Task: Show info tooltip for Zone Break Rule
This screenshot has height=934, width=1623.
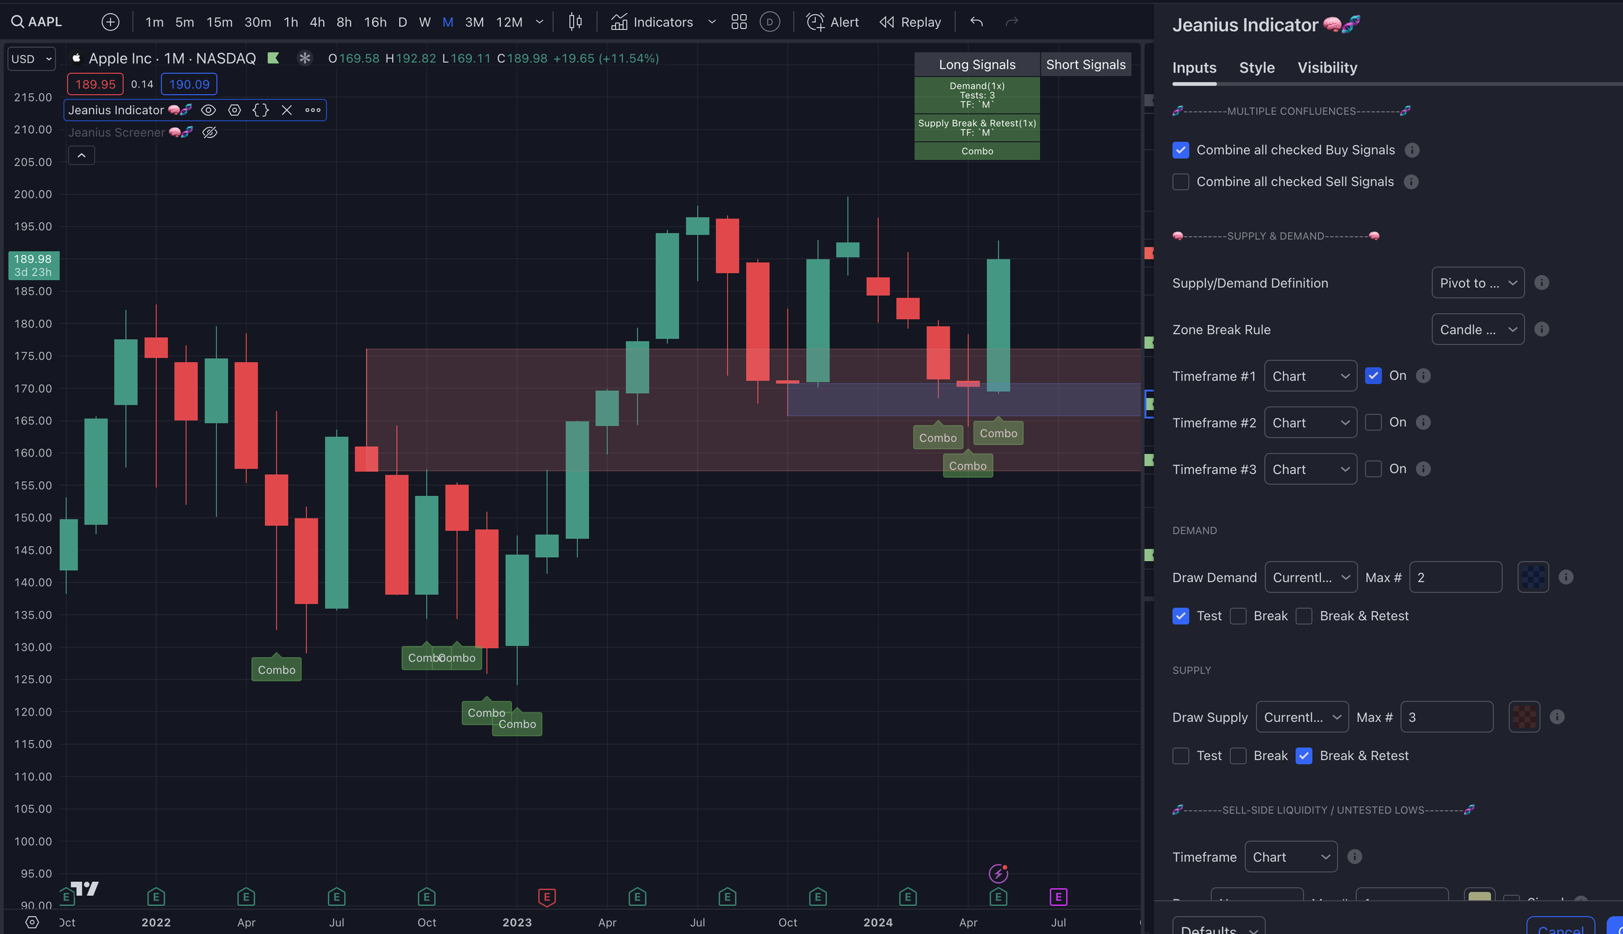Action: click(x=1542, y=329)
